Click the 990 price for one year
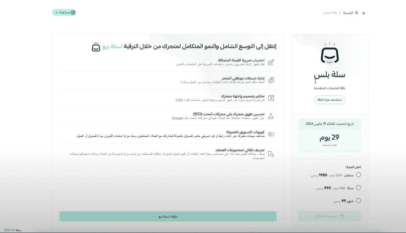The height and width of the screenshot is (233, 406). (327, 188)
